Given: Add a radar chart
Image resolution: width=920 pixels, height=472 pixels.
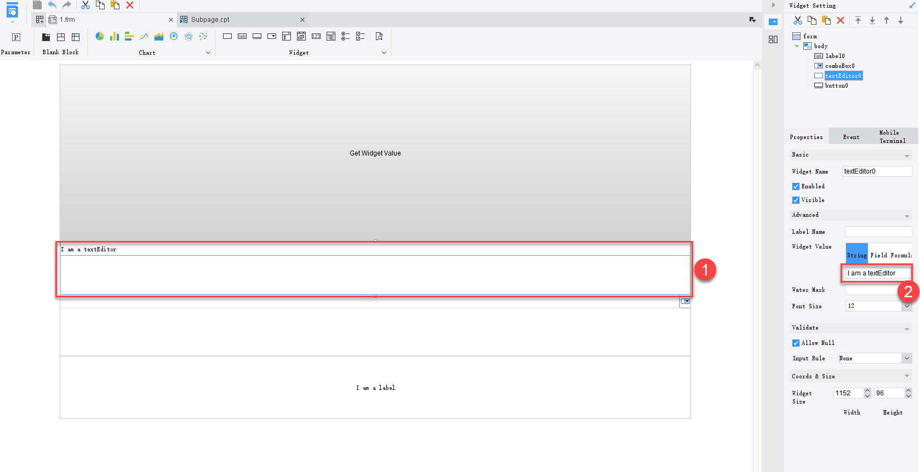Looking at the screenshot, I should click(188, 36).
